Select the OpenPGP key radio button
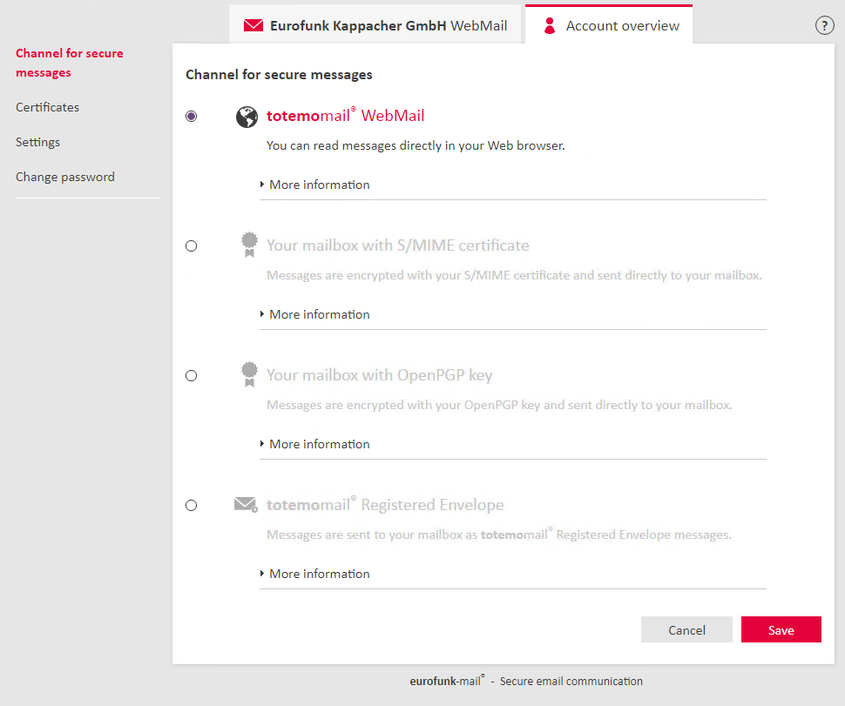 pos(192,376)
